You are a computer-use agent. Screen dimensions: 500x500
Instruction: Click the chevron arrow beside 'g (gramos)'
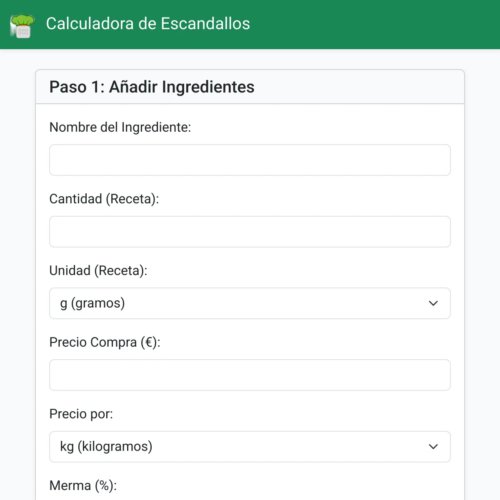coord(433,303)
